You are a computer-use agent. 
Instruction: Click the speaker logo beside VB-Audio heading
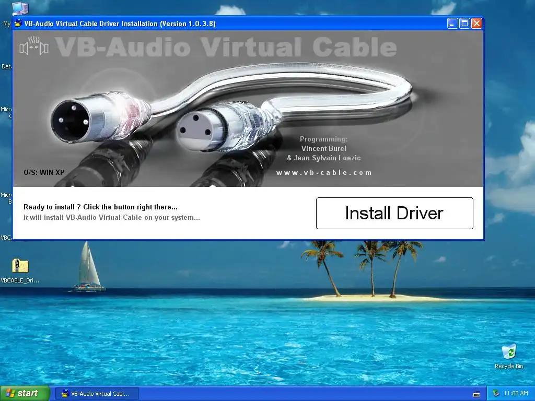pyautogui.click(x=34, y=46)
